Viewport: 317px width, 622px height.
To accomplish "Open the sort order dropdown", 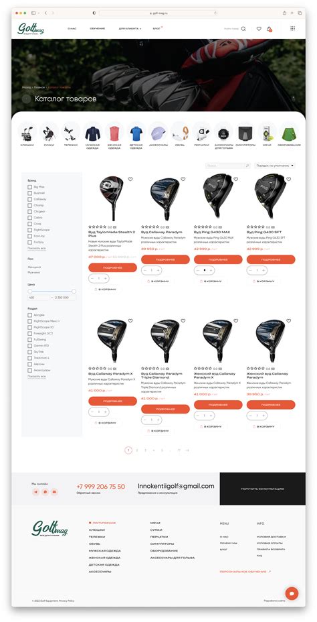I will [x=275, y=166].
